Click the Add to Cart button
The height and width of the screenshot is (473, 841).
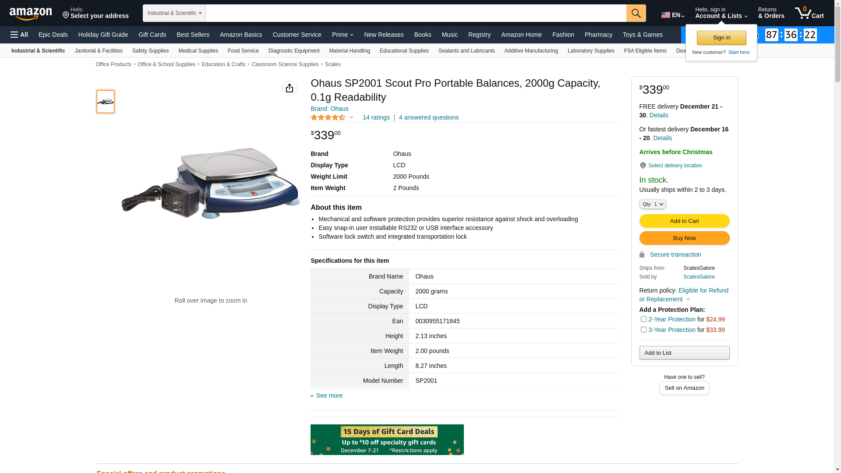(684, 221)
